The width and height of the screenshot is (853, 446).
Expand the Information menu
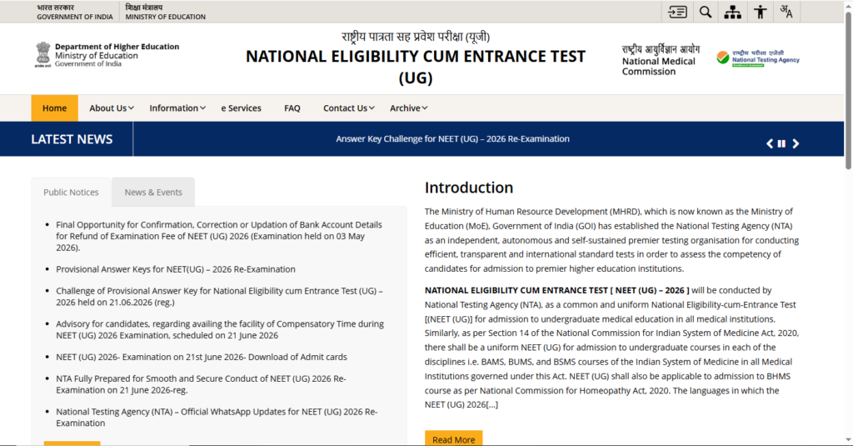click(x=177, y=108)
